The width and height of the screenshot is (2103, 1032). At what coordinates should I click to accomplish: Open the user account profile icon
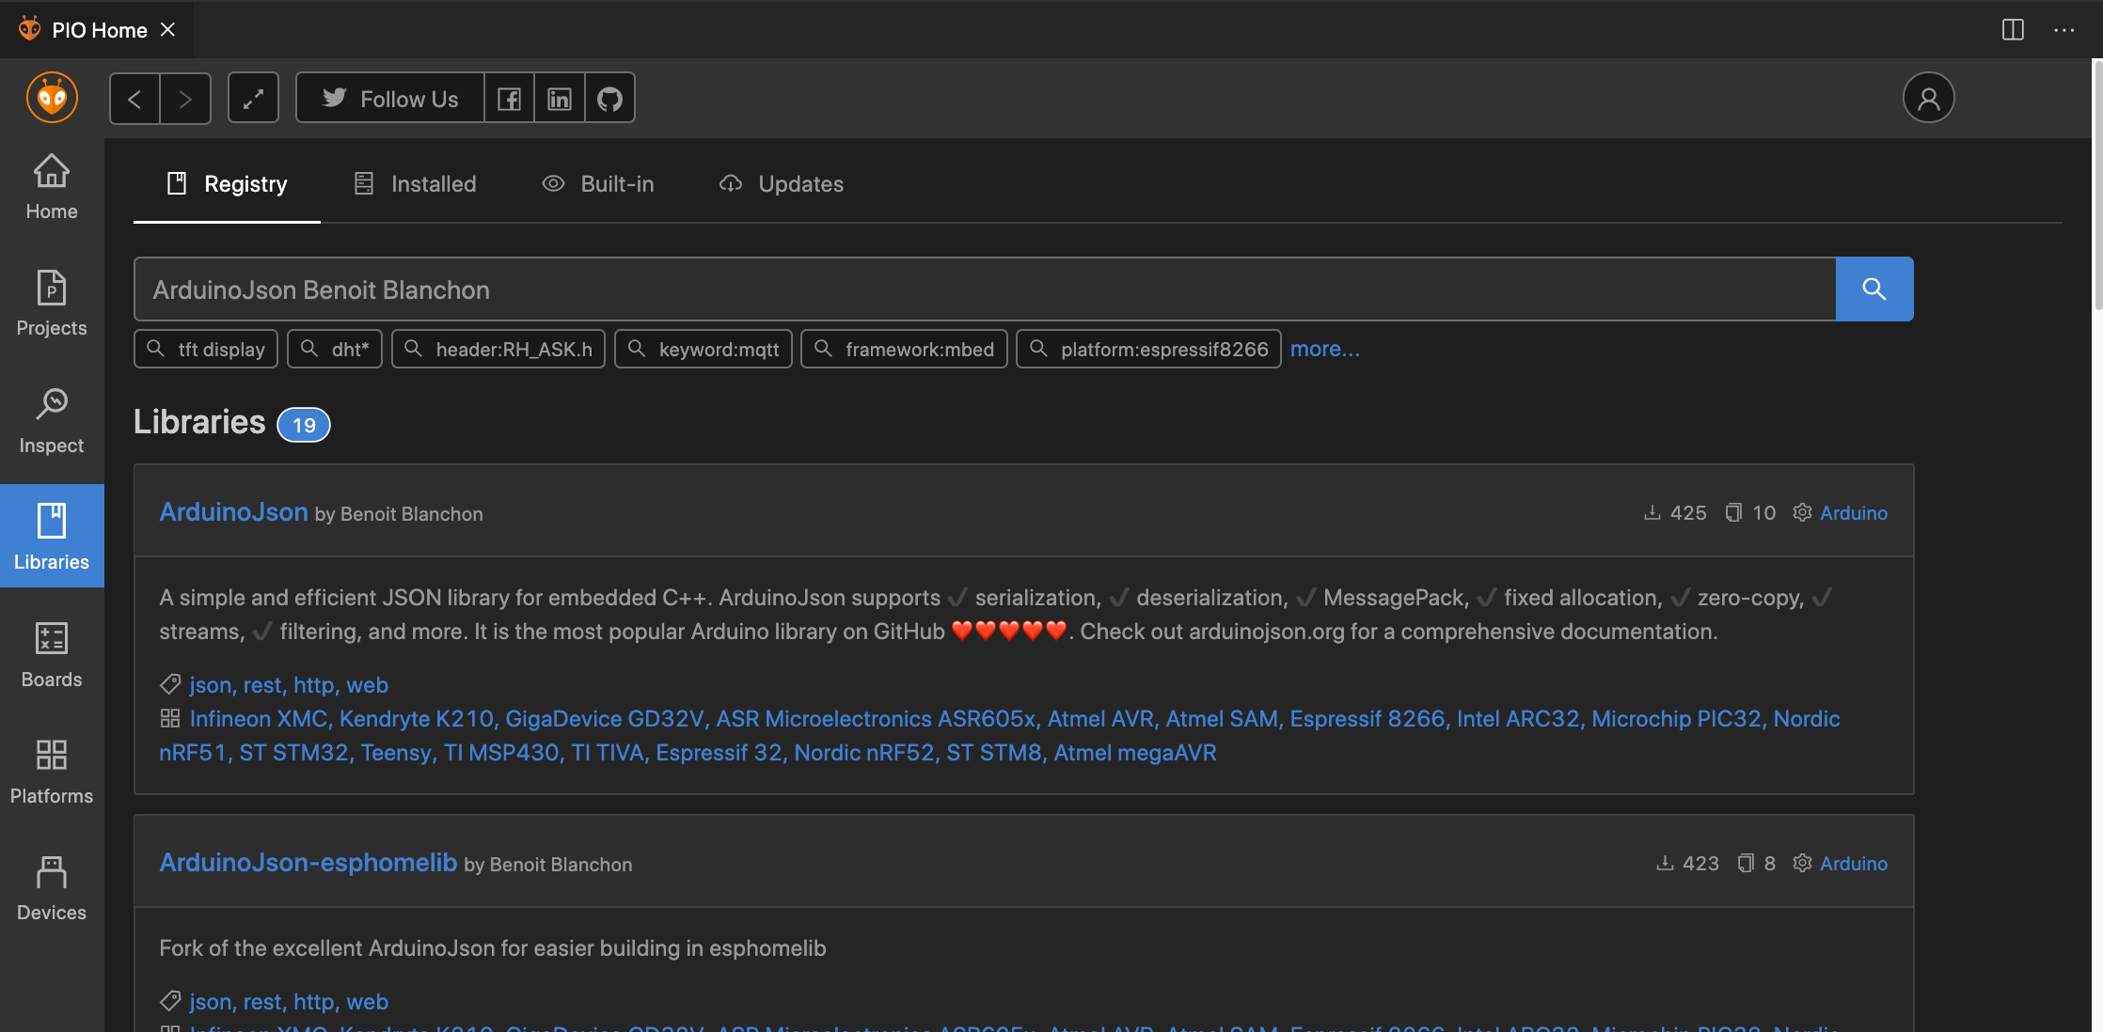pyautogui.click(x=1928, y=98)
